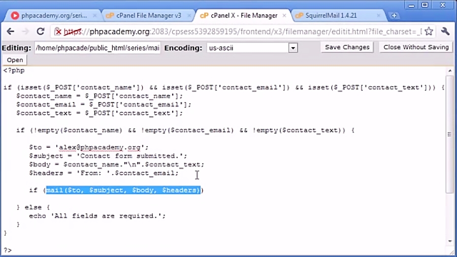457x257 pixels.
Task: Click the !empty($contact_name) condition line
Action: (185, 130)
